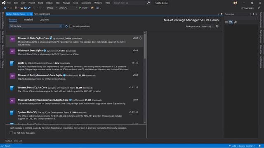Click the Live Share button

(x=247, y=8)
